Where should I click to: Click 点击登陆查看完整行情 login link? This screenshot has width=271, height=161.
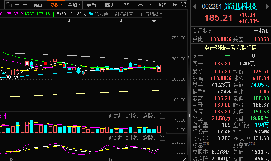(x=231, y=48)
